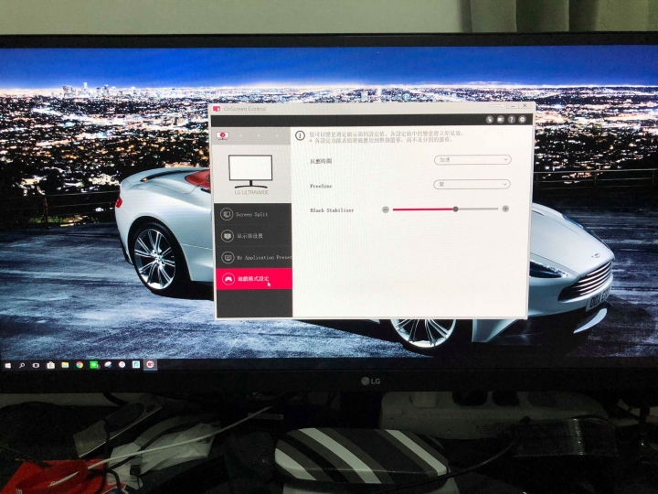658x494 pixels.
Task: Open the blue P app on taskbar
Action: 136,365
